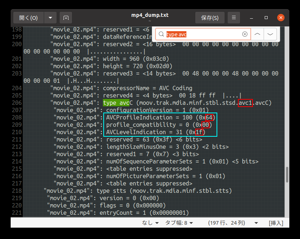Click 'height = 720 (0x02d0)' text
Image resolution: width=300 pixels, height=239 pixels.
click(137, 66)
